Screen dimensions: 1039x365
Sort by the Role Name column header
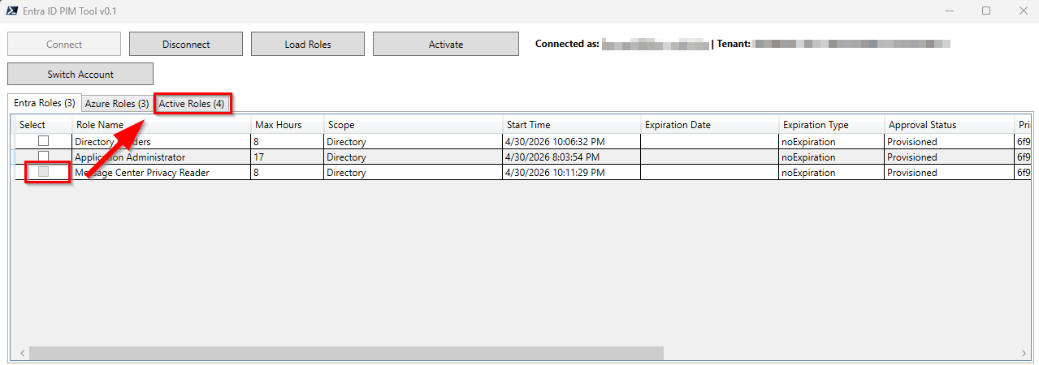(161, 125)
